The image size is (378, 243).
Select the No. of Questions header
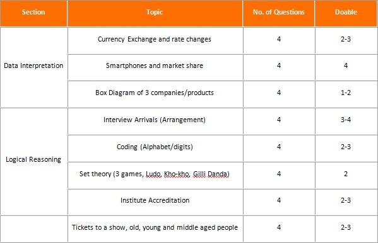(279, 13)
